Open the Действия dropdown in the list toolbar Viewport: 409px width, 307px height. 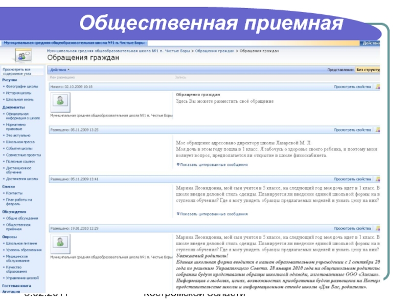[60, 70]
